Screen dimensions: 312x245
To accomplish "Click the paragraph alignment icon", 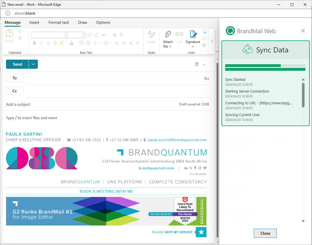I will coord(95,43).
